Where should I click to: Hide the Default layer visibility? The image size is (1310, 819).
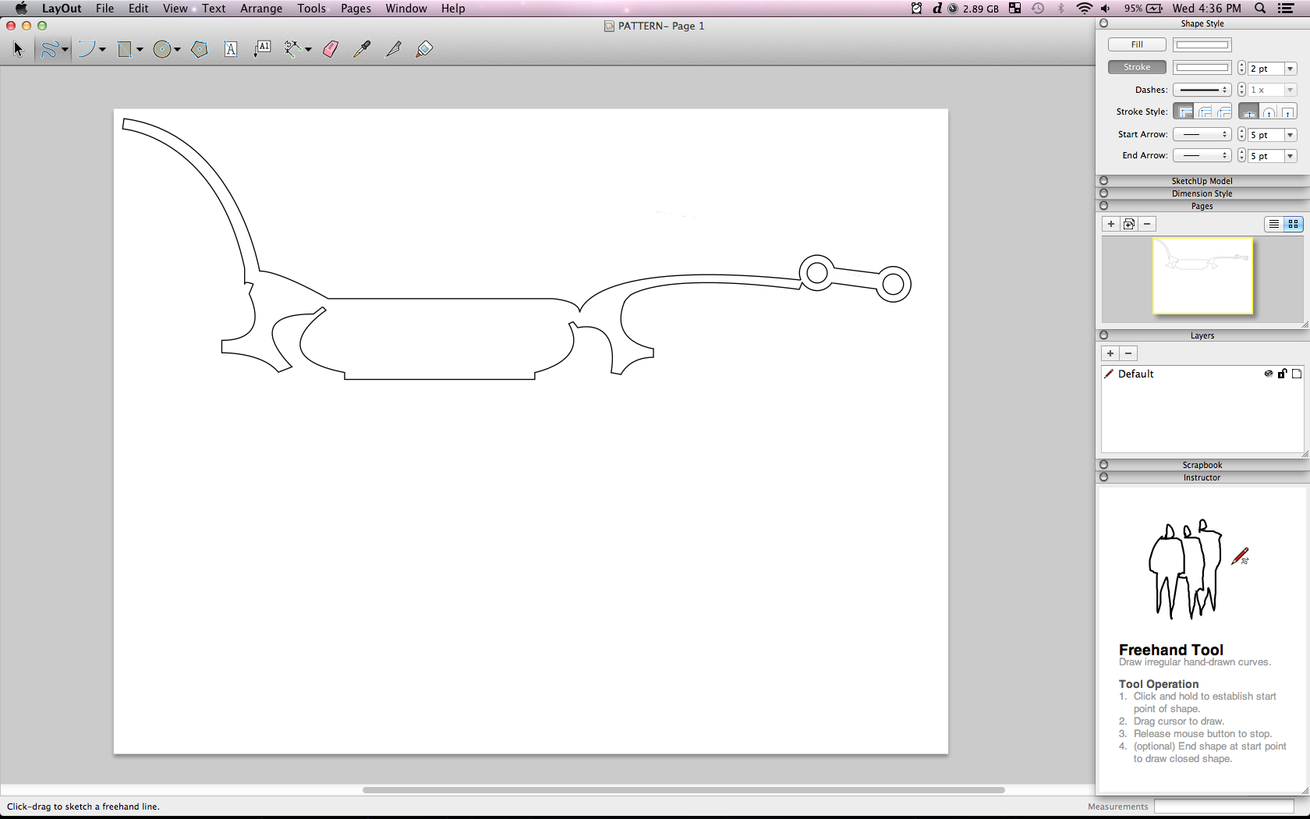1269,374
